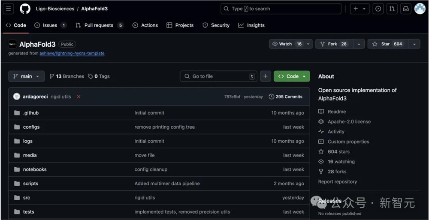Click the red failed-check X icon
The height and width of the screenshot is (220, 429).
tap(79, 96)
